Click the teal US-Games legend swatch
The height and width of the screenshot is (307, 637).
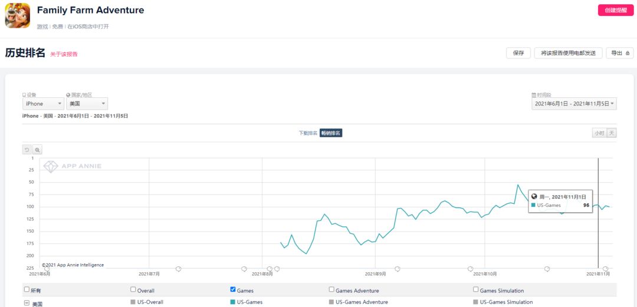click(x=233, y=302)
